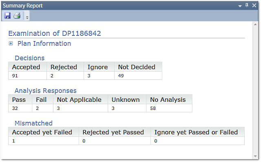
Task: Print the summary report
Action: (x=17, y=15)
